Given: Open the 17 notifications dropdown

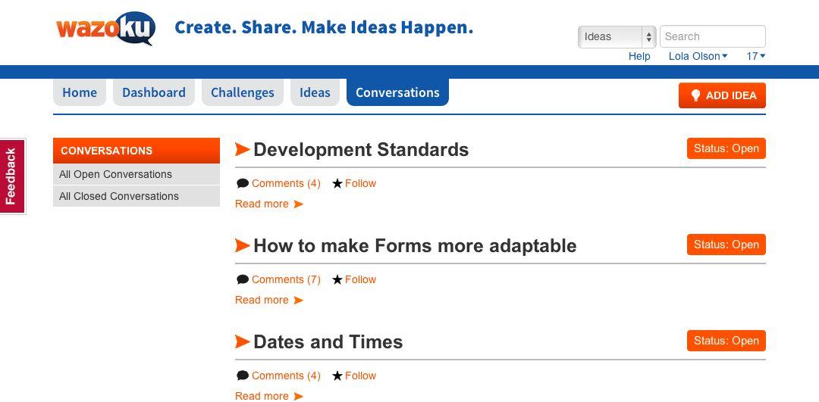Looking at the screenshot, I should click(x=756, y=56).
